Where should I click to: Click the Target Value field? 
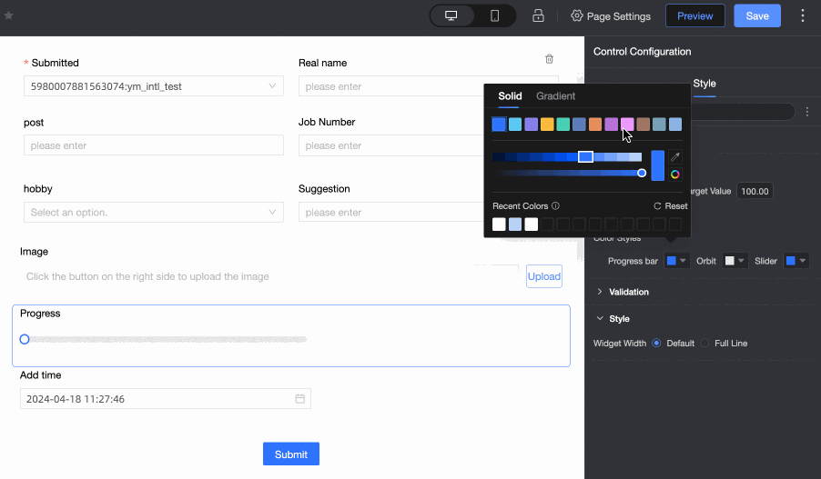(x=755, y=192)
